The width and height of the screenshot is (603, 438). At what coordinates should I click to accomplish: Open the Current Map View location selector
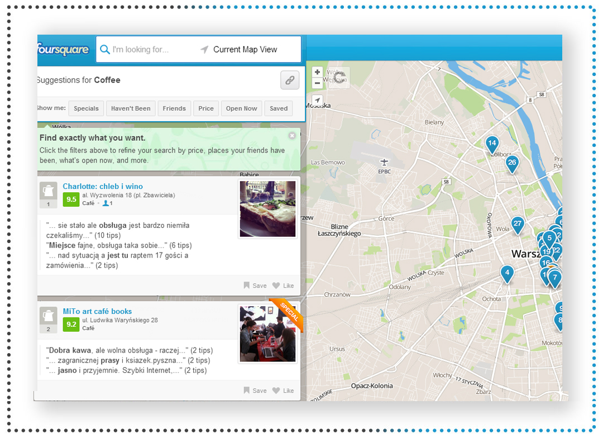[x=245, y=50]
